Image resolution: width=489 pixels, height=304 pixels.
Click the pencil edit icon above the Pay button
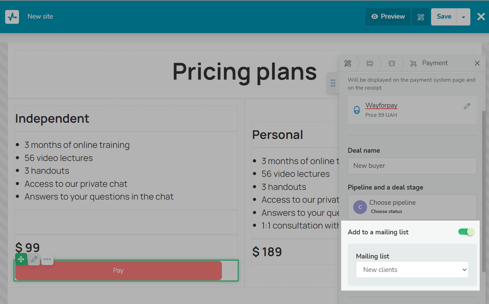[34, 259]
